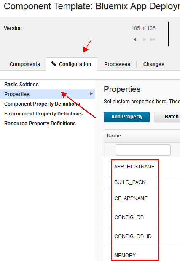Viewport: 180px width, 261px height.
Task: Switch to the Processes tab
Action: (x=117, y=64)
